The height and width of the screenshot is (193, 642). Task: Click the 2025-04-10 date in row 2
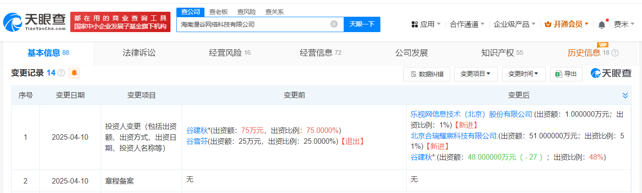click(x=70, y=181)
